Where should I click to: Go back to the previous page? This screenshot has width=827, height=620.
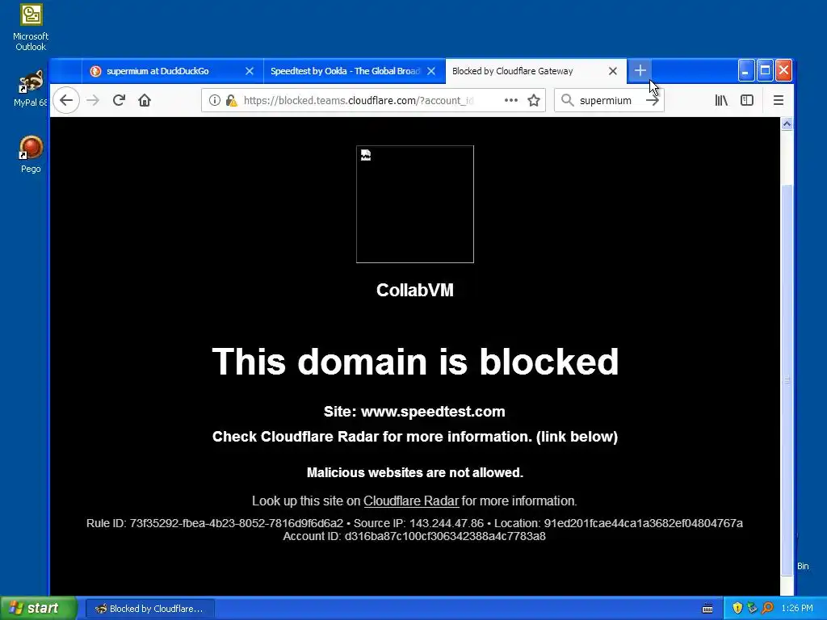[x=66, y=100]
